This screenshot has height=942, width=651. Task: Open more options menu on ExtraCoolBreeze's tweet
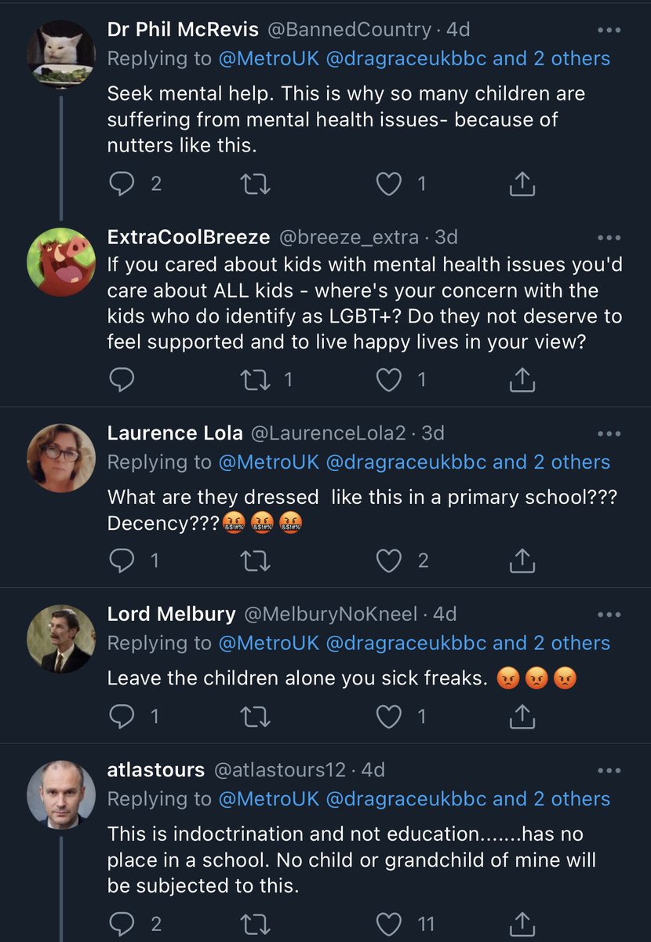[x=609, y=237]
